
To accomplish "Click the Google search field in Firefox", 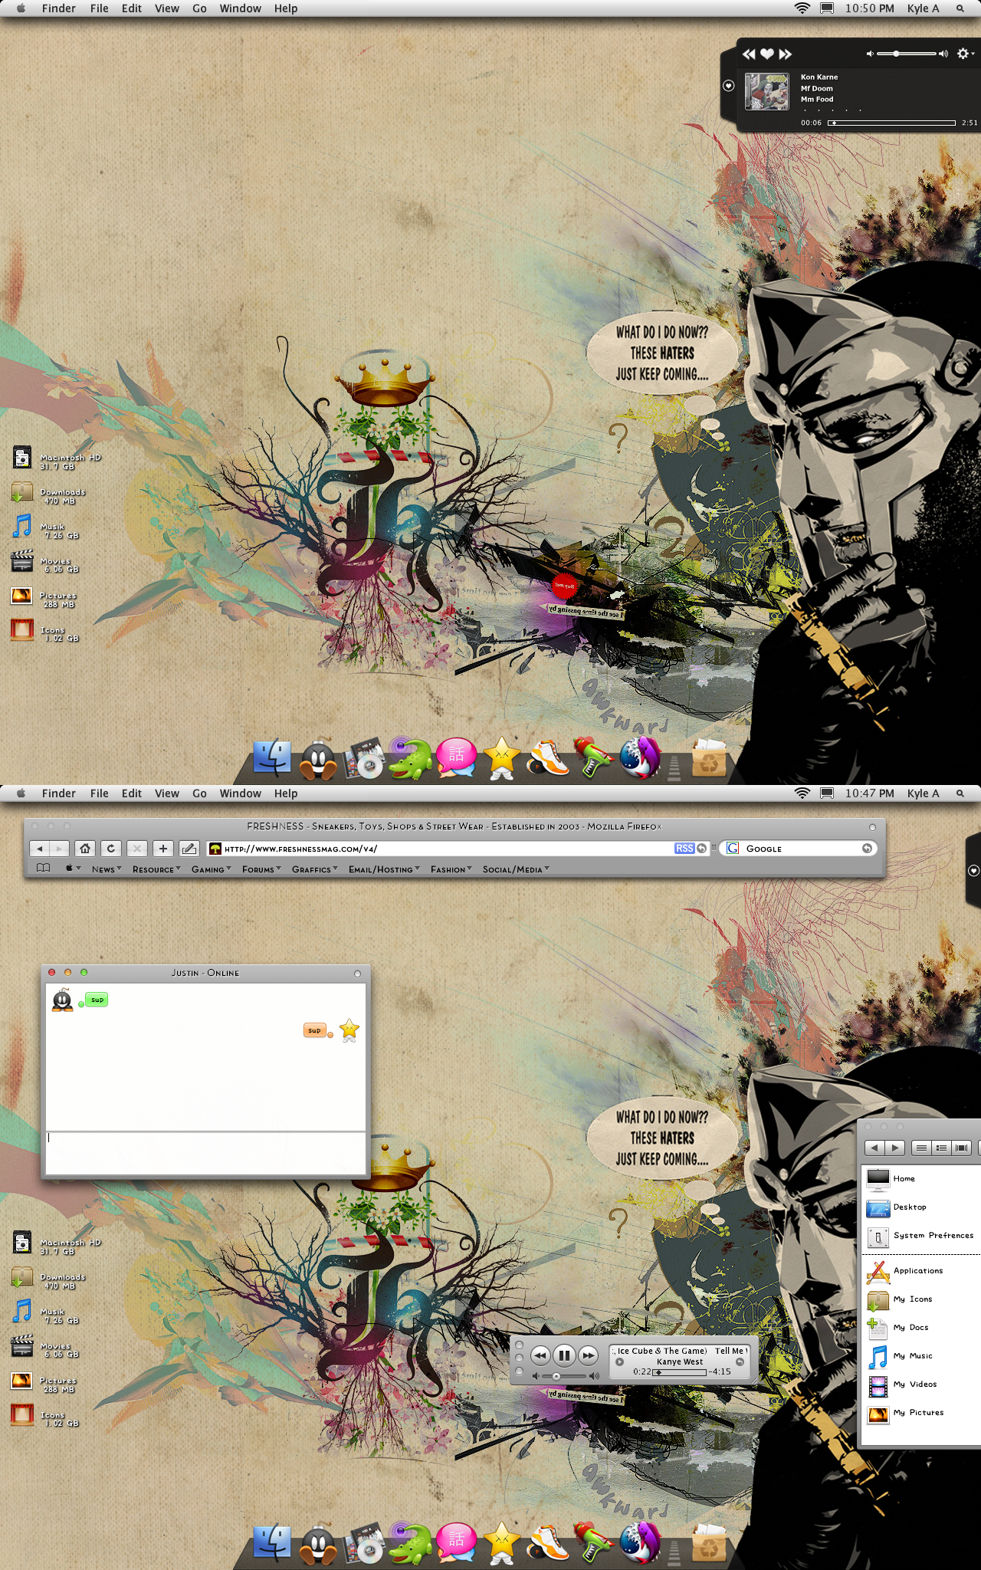I will (799, 849).
